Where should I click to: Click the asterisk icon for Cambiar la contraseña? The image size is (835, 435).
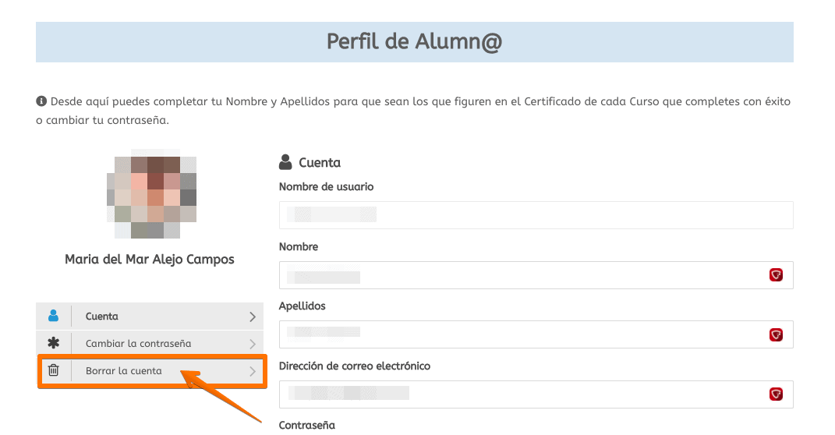click(x=53, y=343)
